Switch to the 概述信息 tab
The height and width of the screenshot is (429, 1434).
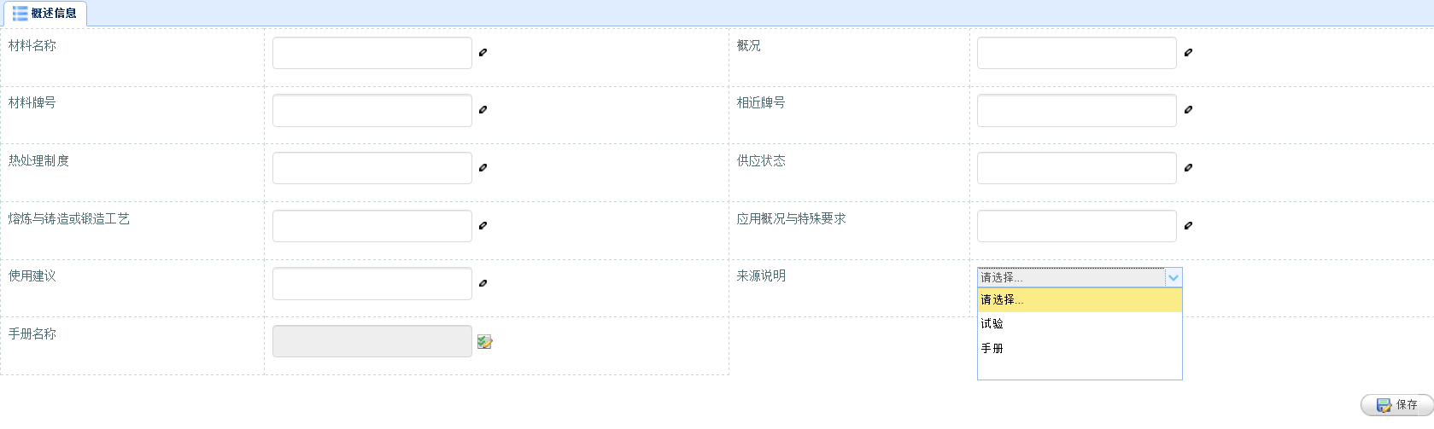coord(44,14)
